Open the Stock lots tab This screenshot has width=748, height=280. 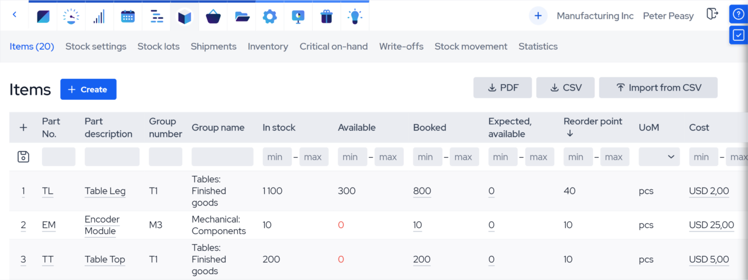[159, 46]
